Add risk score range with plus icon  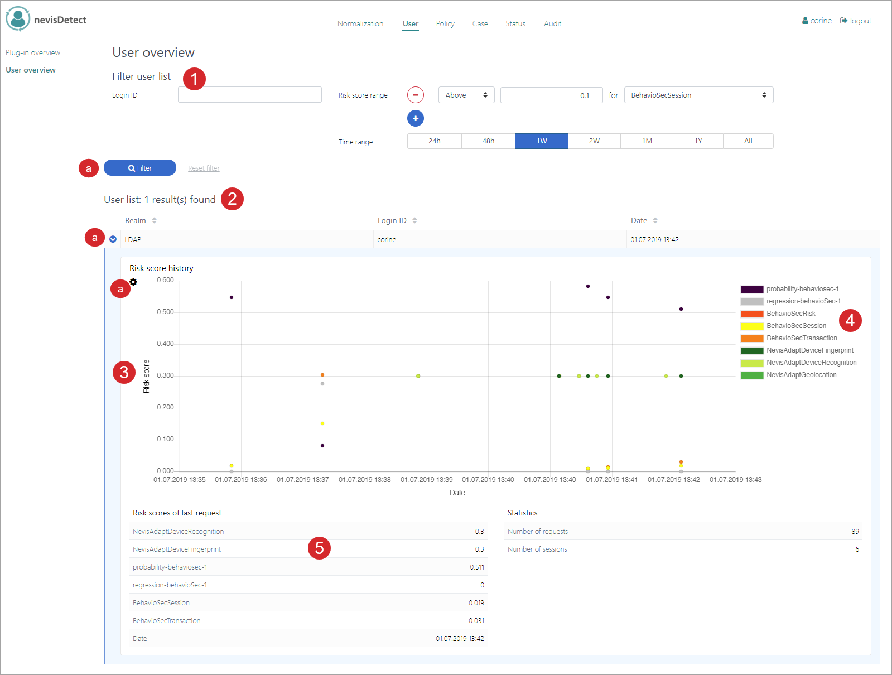[416, 118]
